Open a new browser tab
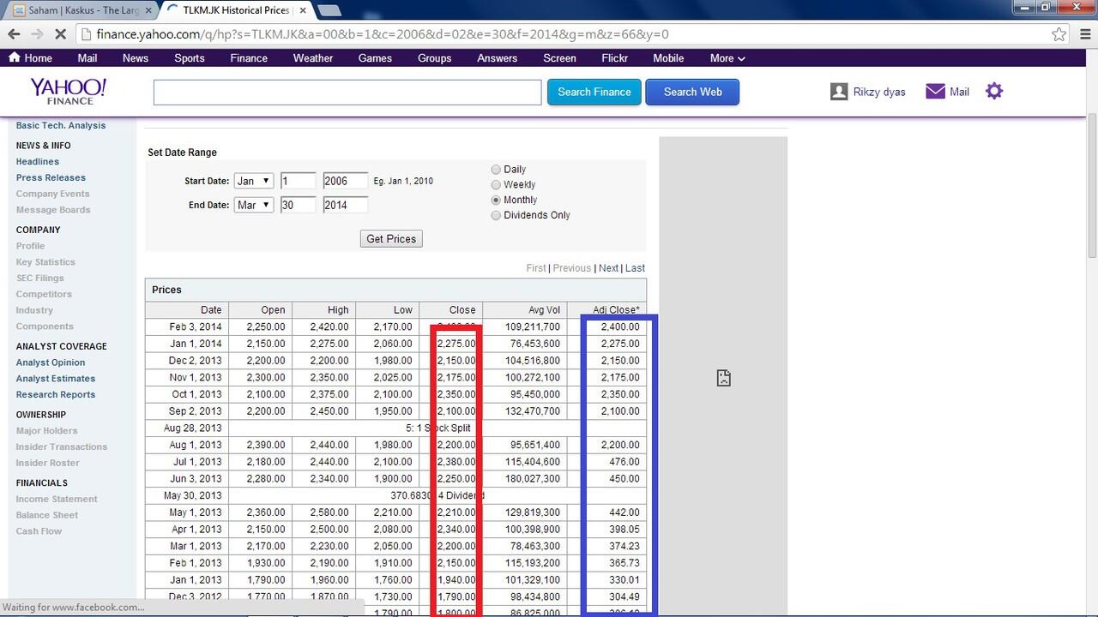The width and height of the screenshot is (1098, 617). coord(329,10)
